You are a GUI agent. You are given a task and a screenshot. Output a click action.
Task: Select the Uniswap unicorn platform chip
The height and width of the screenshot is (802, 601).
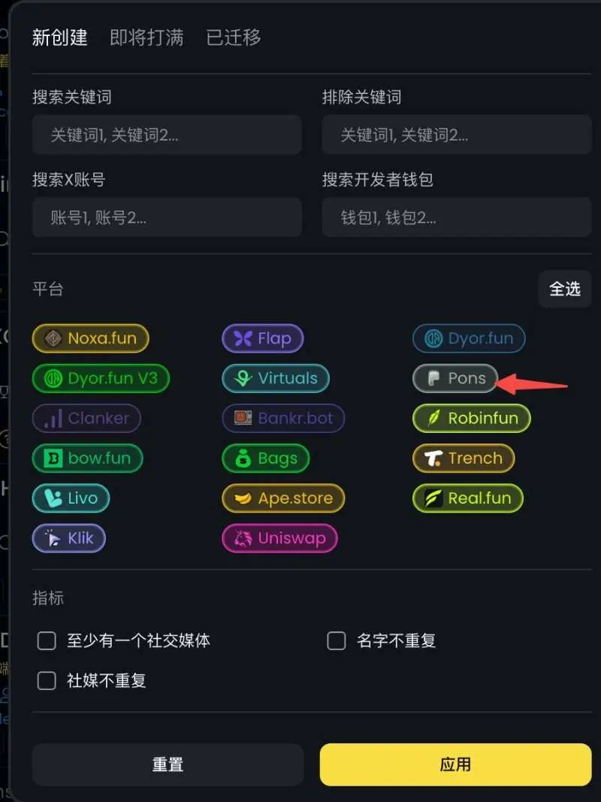[280, 538]
